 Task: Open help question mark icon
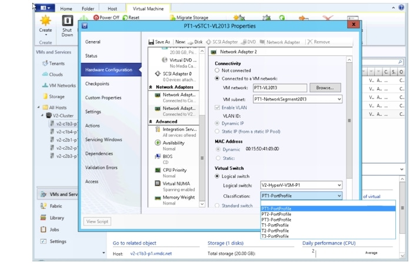tap(401, 7)
